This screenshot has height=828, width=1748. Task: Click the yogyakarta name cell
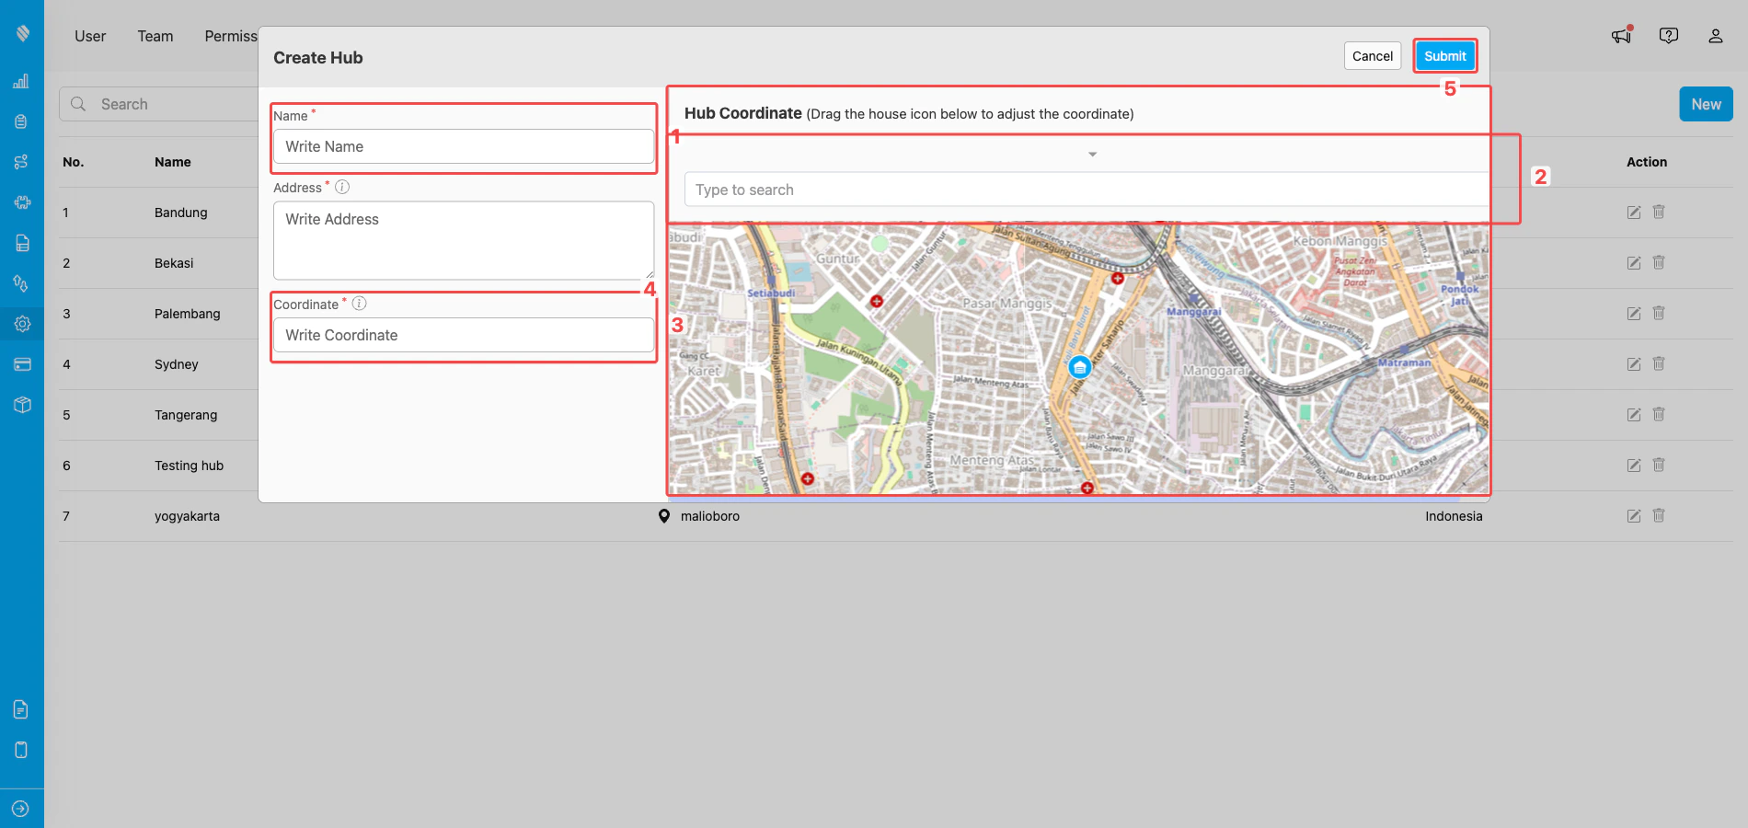(x=187, y=516)
